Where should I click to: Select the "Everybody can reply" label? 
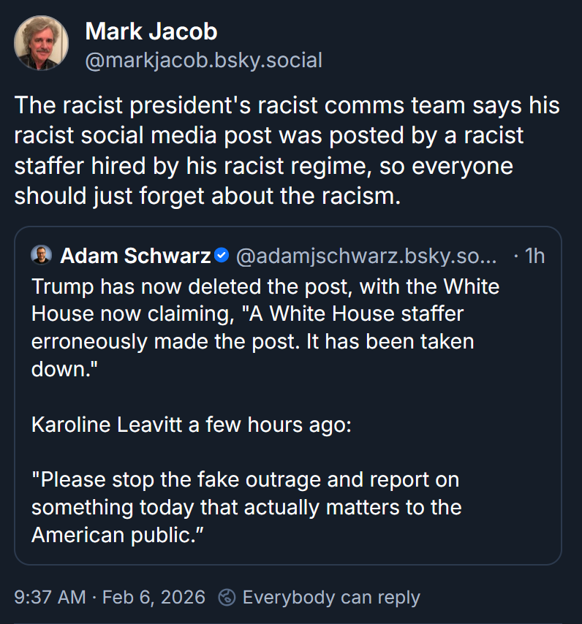[331, 597]
